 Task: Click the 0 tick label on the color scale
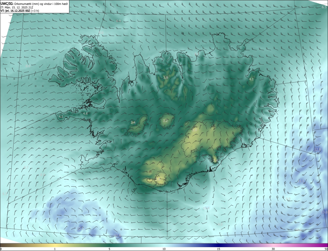point(1,249)
